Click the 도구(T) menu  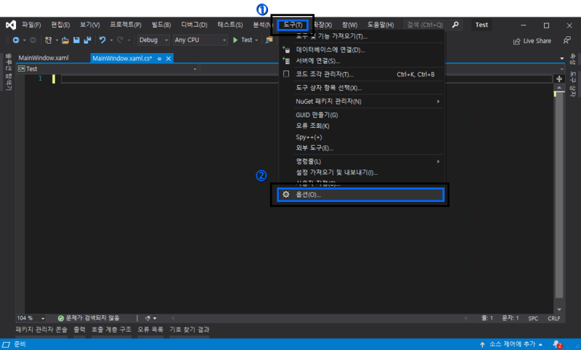[x=293, y=25]
